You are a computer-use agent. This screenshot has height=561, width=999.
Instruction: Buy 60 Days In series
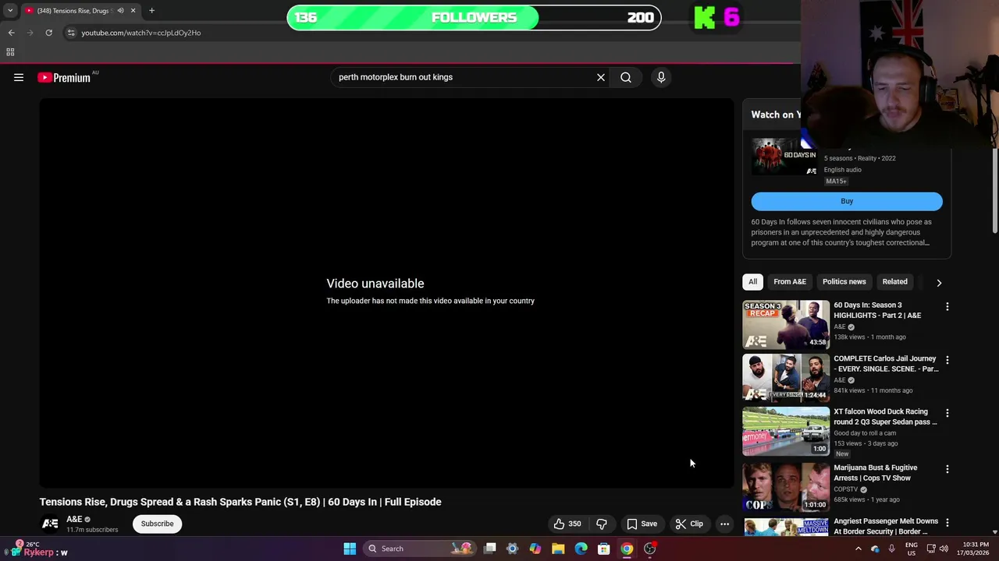[847, 201]
